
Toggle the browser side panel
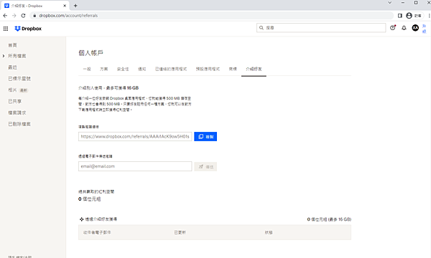click(x=400, y=16)
